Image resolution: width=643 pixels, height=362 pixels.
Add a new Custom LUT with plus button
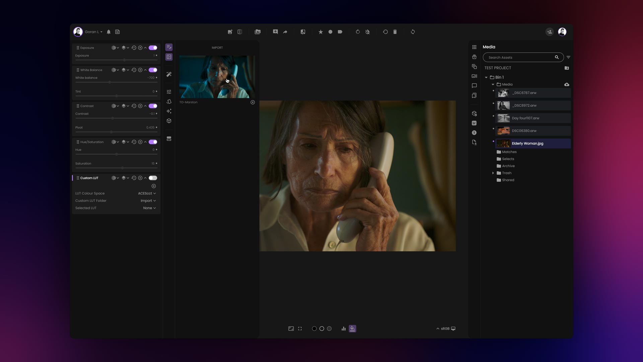tap(154, 186)
